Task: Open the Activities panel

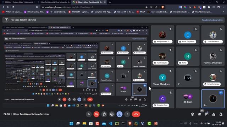Action: click(x=214, y=114)
